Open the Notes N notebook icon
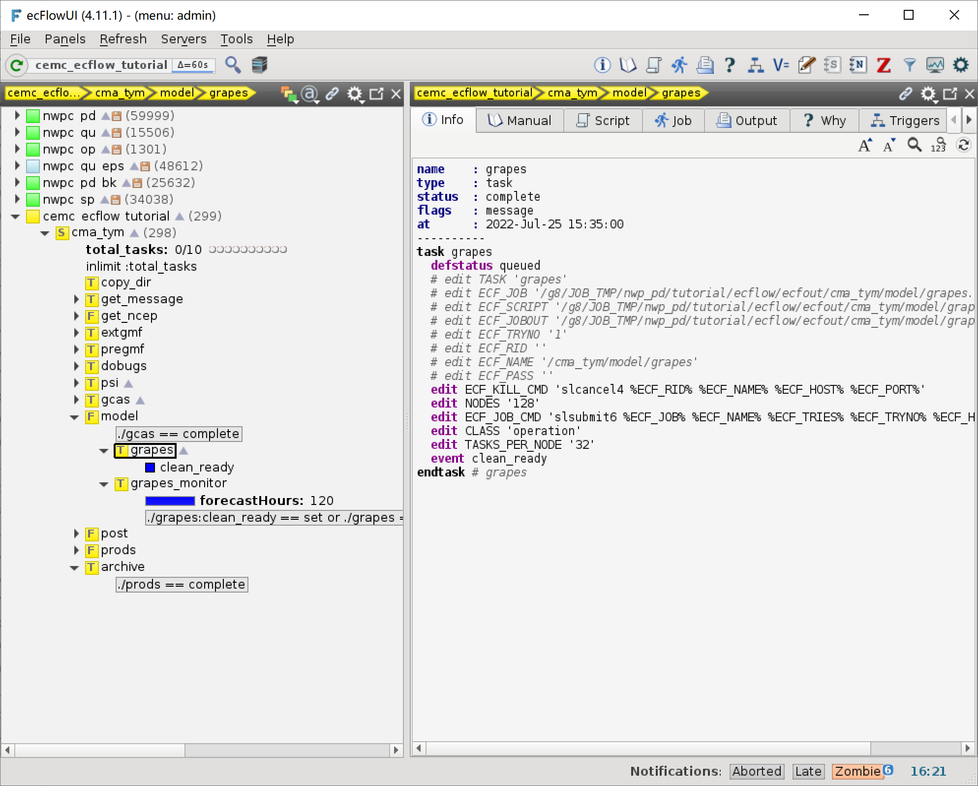 point(858,65)
